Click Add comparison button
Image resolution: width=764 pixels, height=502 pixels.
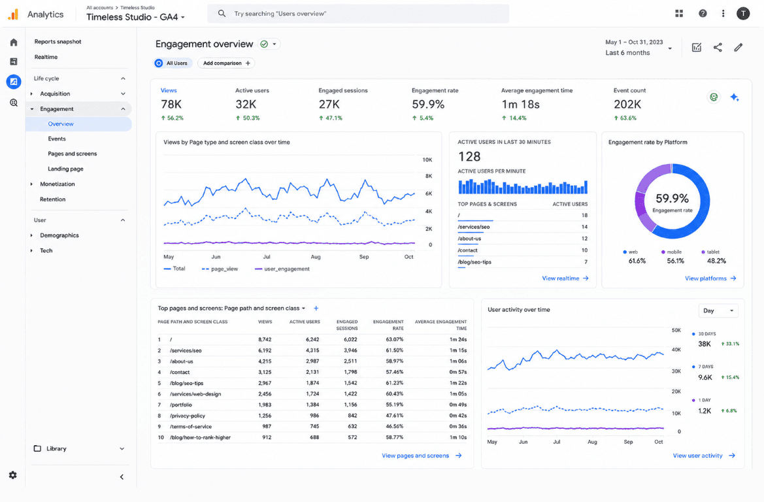tap(226, 63)
